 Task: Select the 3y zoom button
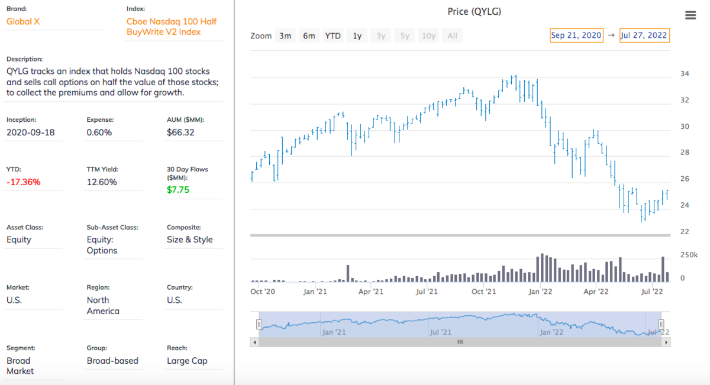point(381,35)
